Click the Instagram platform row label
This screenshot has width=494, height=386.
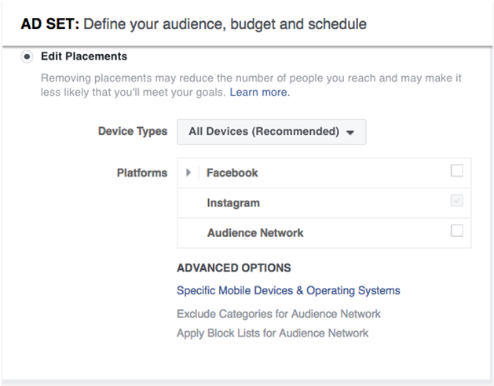233,202
